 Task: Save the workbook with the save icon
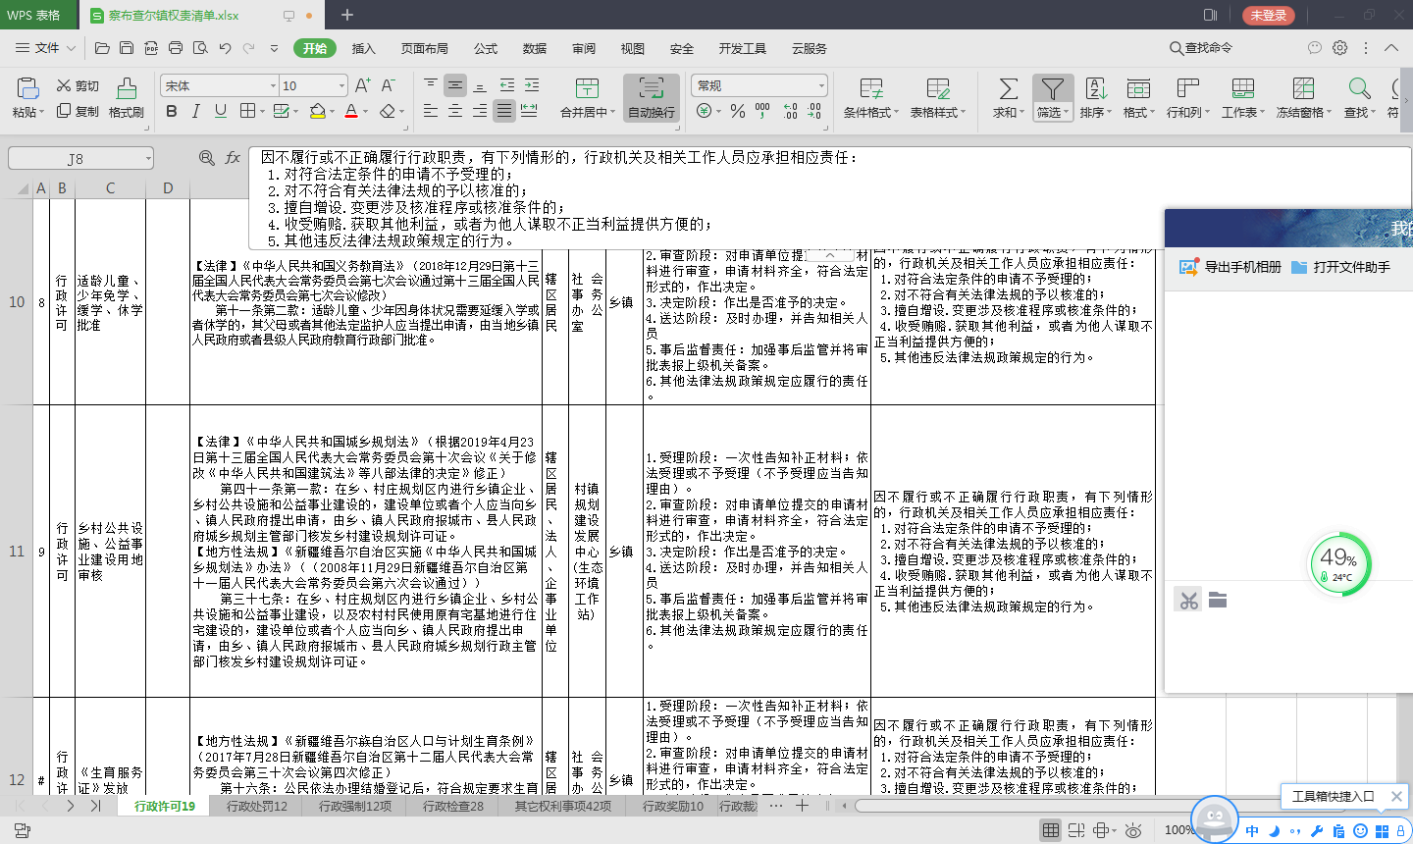coord(127,48)
